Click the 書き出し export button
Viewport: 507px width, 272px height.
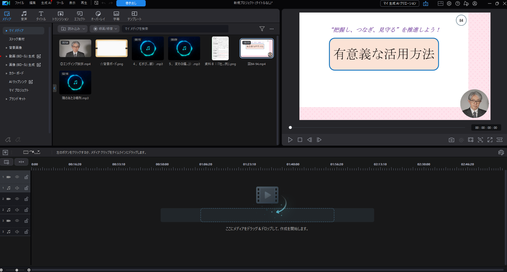pos(131,3)
